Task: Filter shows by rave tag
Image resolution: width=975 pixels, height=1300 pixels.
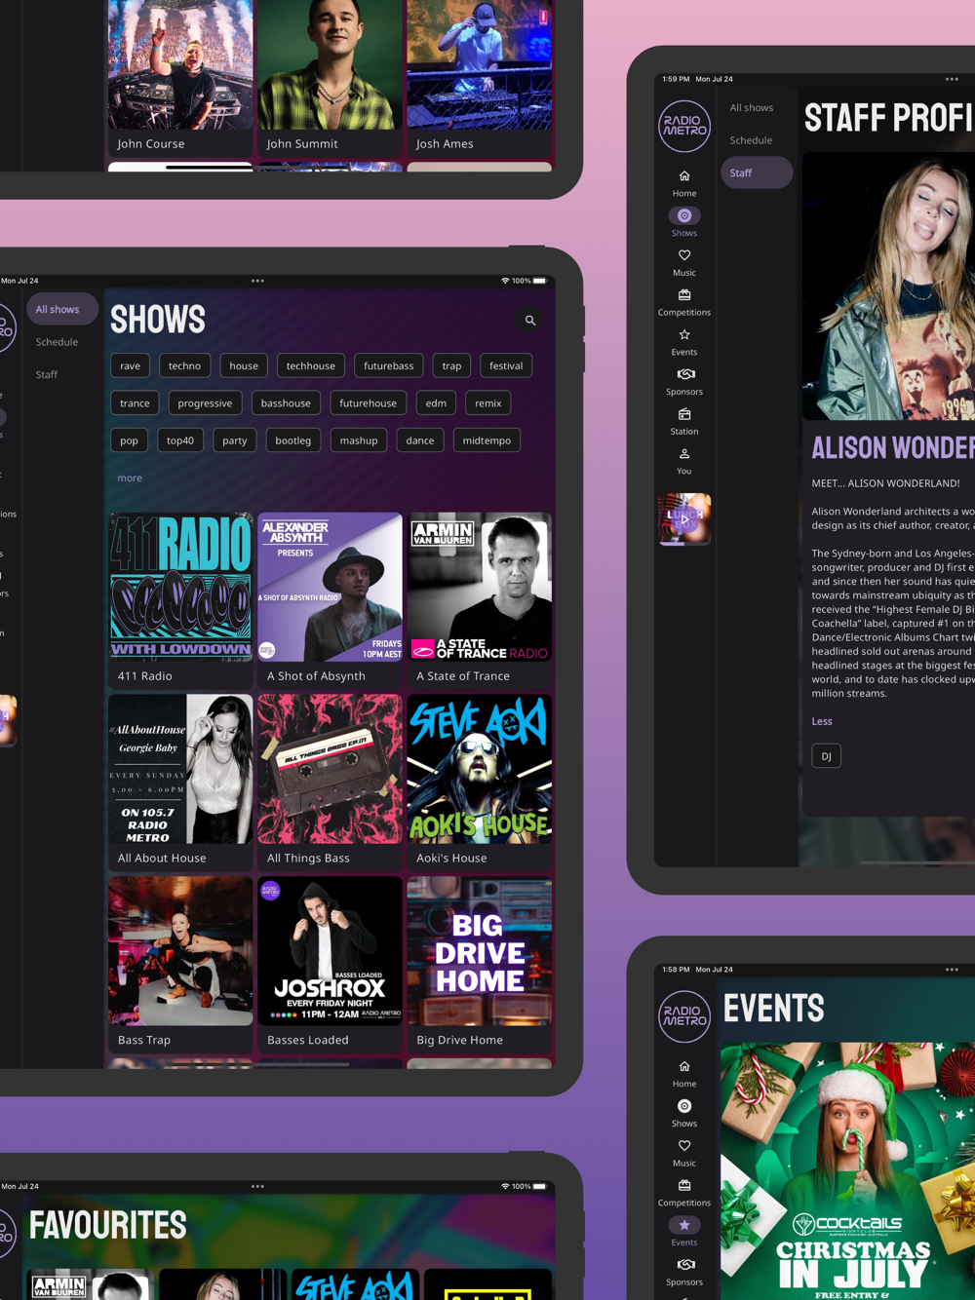Action: (131, 366)
